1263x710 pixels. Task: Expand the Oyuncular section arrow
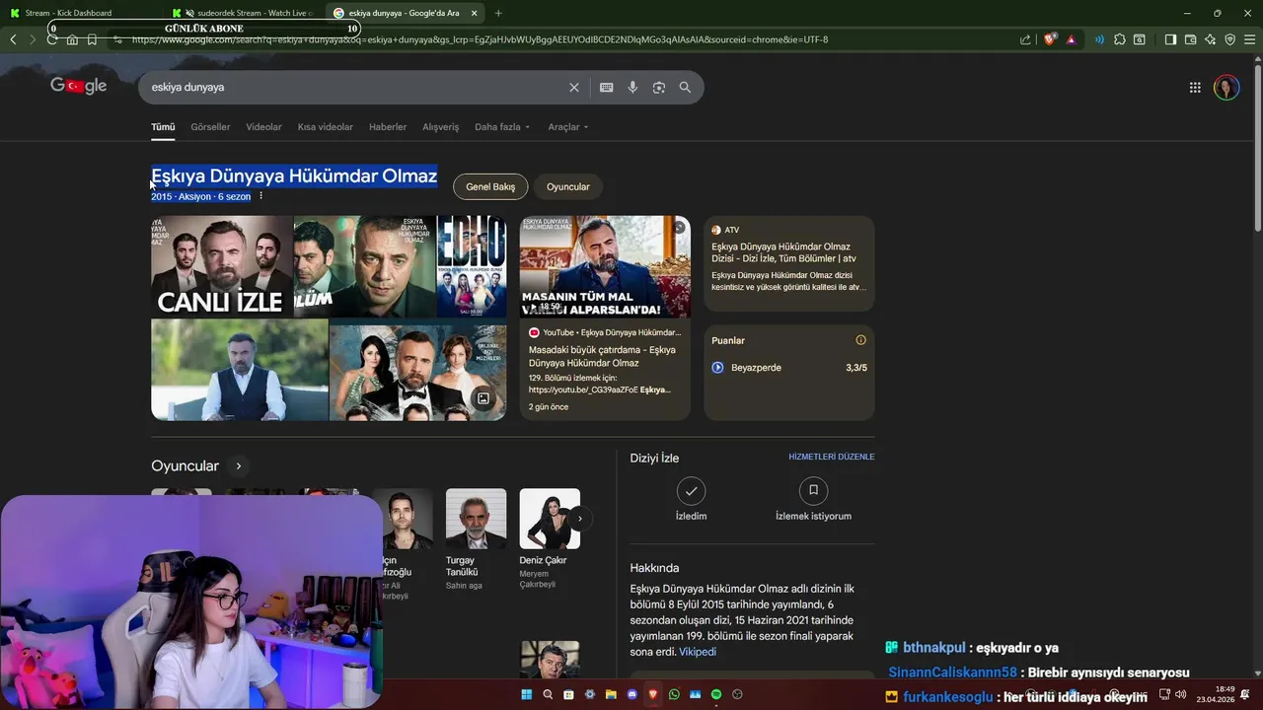pos(238,466)
